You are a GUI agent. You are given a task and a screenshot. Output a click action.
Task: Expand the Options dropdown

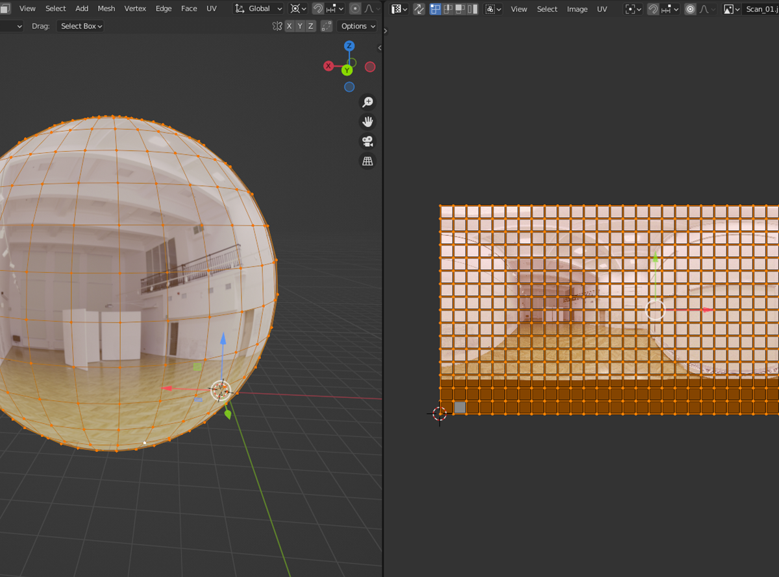[358, 26]
